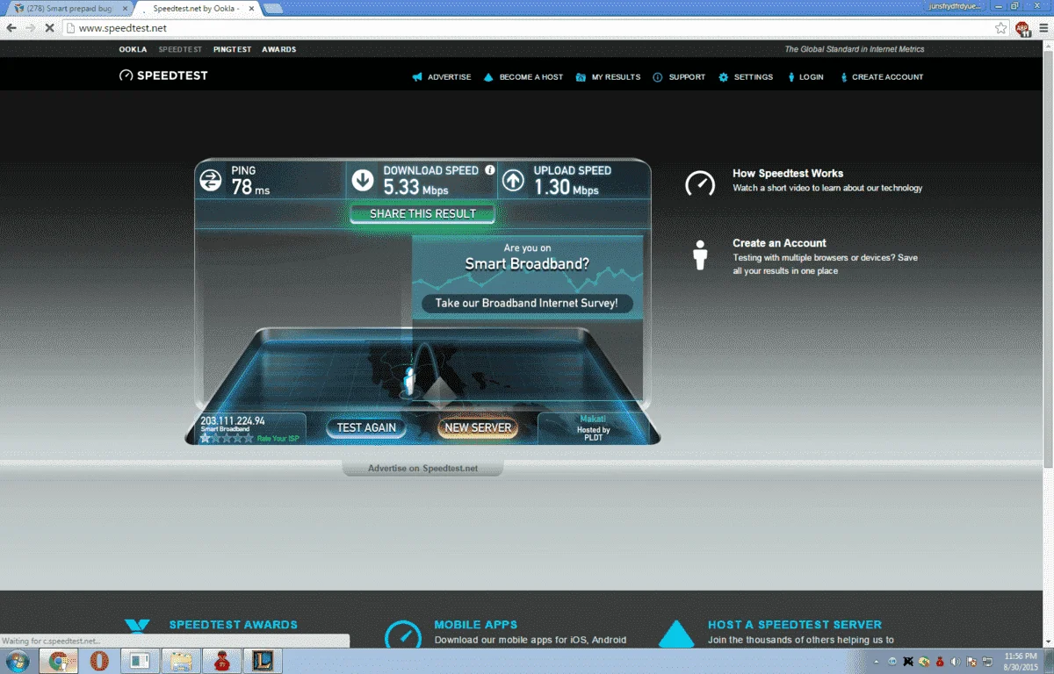Open the HOST A SPEEDTEST SERVER heading
This screenshot has width=1054, height=674.
coord(795,625)
